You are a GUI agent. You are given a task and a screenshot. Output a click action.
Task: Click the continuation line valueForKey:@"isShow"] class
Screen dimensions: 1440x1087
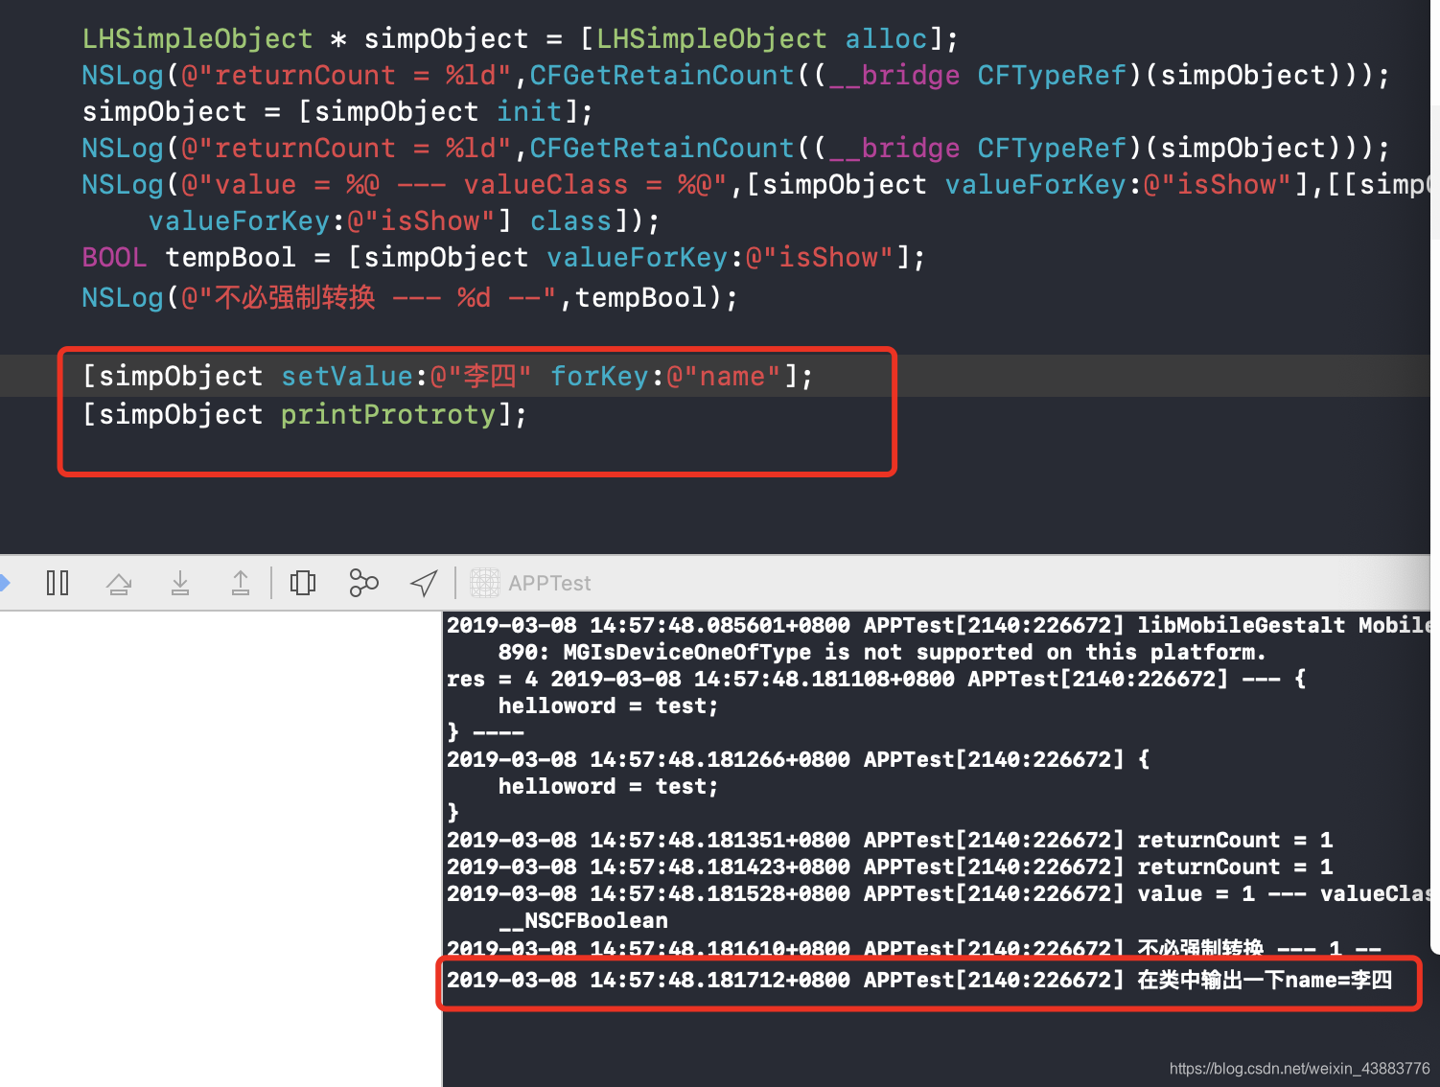405,221
